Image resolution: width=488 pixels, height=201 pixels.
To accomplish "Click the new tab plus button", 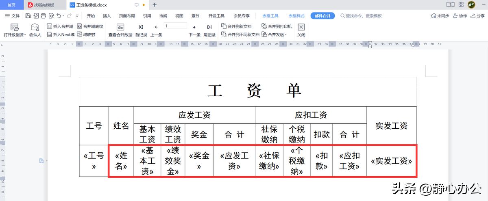I will 155,5.
